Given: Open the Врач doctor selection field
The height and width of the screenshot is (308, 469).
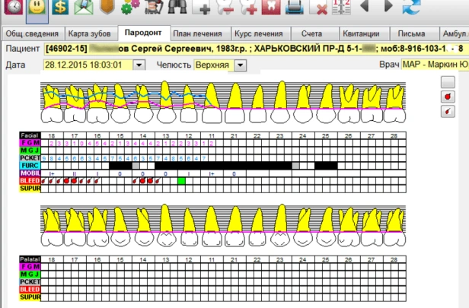Looking at the screenshot, I should coord(434,65).
